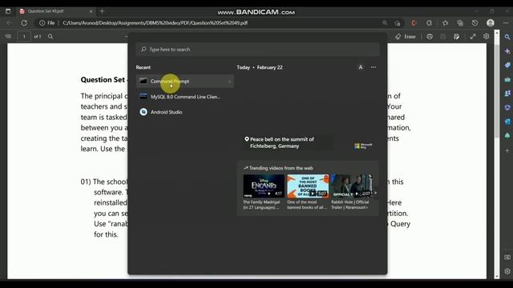Open sidebar Tools briefcase icon
513x288 pixels.
[507, 80]
